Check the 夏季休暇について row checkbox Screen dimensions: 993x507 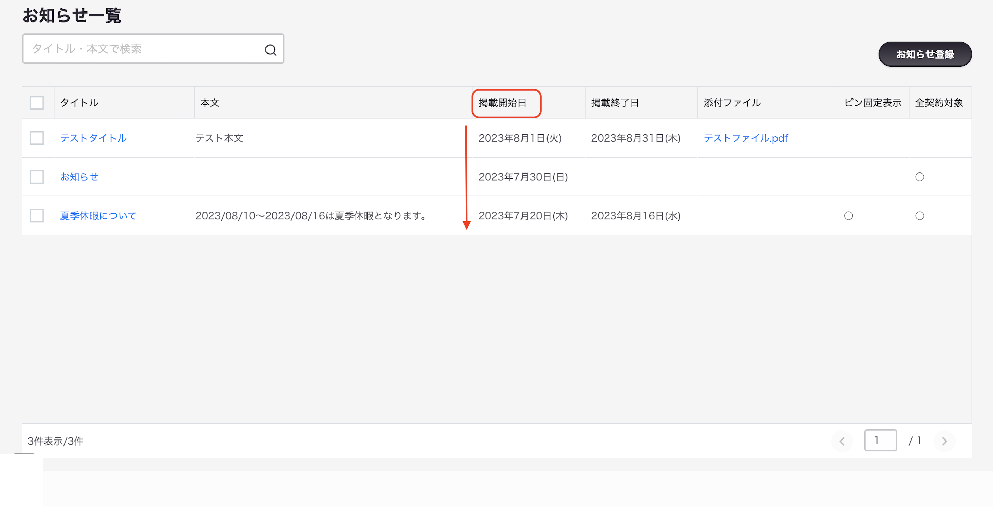(x=36, y=216)
